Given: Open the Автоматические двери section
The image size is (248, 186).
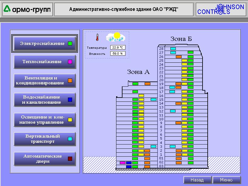Looking at the screenshot, I should (x=45, y=159).
